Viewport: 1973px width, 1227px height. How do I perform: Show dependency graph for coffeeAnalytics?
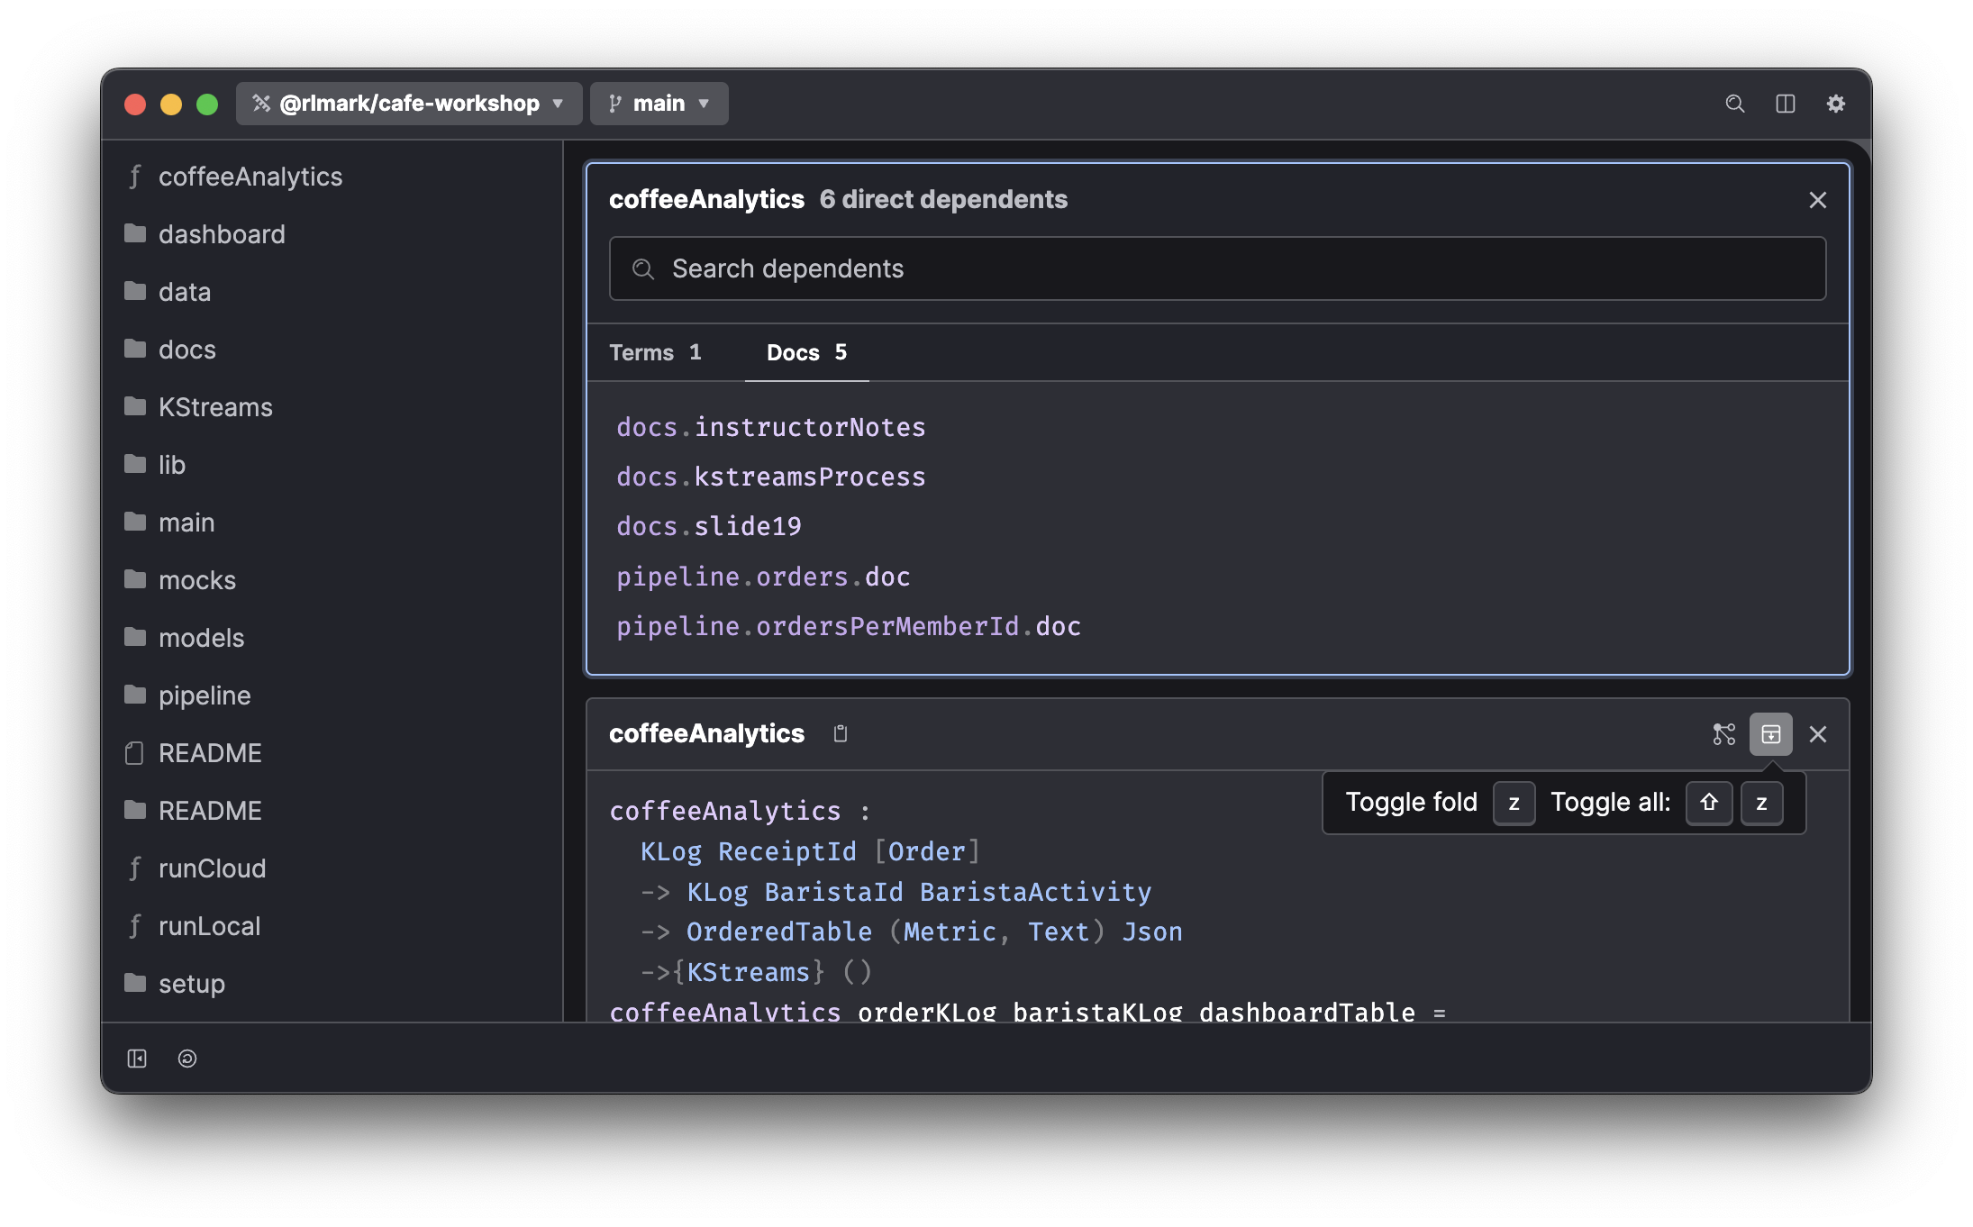[x=1723, y=734]
